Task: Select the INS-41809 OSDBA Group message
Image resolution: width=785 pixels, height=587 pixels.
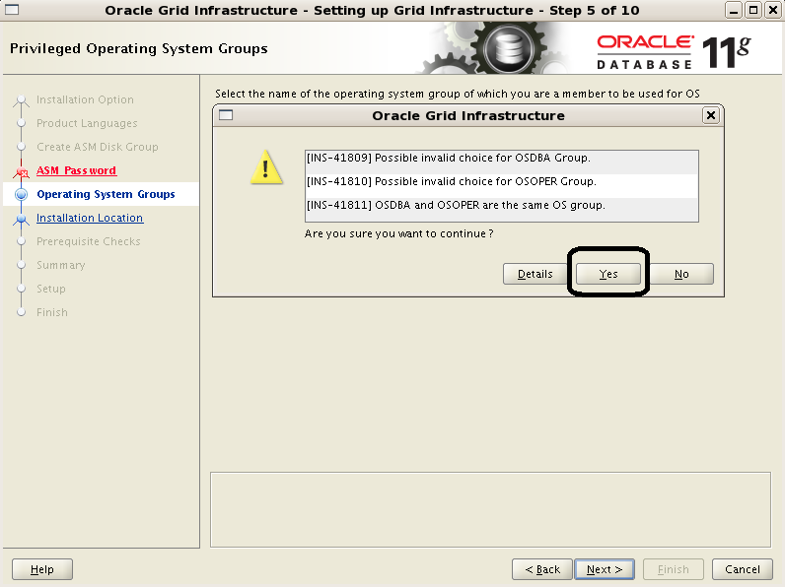Action: click(501, 159)
